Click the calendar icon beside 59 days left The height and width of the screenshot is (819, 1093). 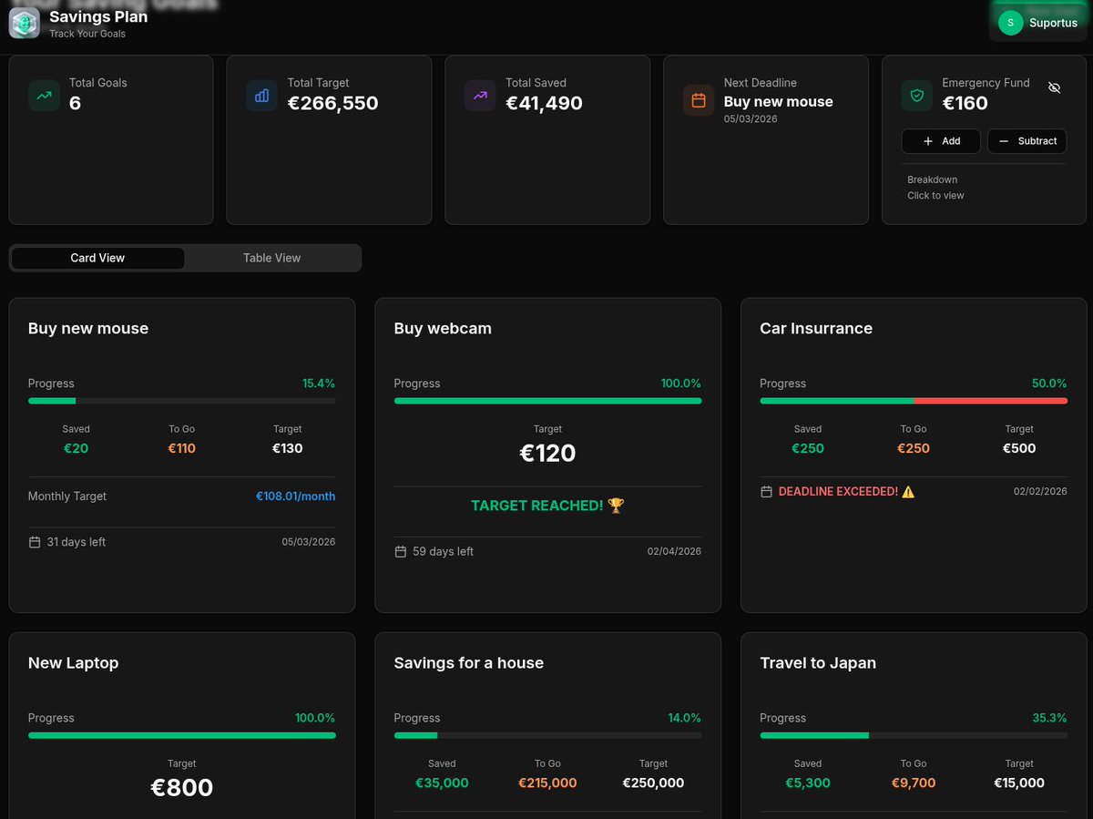click(x=401, y=551)
